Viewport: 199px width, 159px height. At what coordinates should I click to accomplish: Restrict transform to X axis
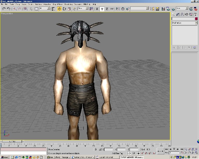click(97, 9)
